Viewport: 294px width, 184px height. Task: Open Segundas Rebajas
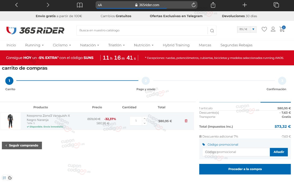236,45
